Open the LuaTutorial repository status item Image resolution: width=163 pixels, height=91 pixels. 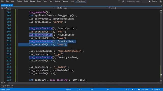tap(143, 89)
